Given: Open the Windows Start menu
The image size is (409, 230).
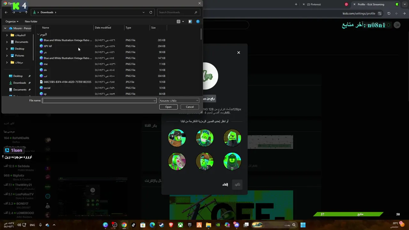Looking at the screenshot, I should pos(303,225).
